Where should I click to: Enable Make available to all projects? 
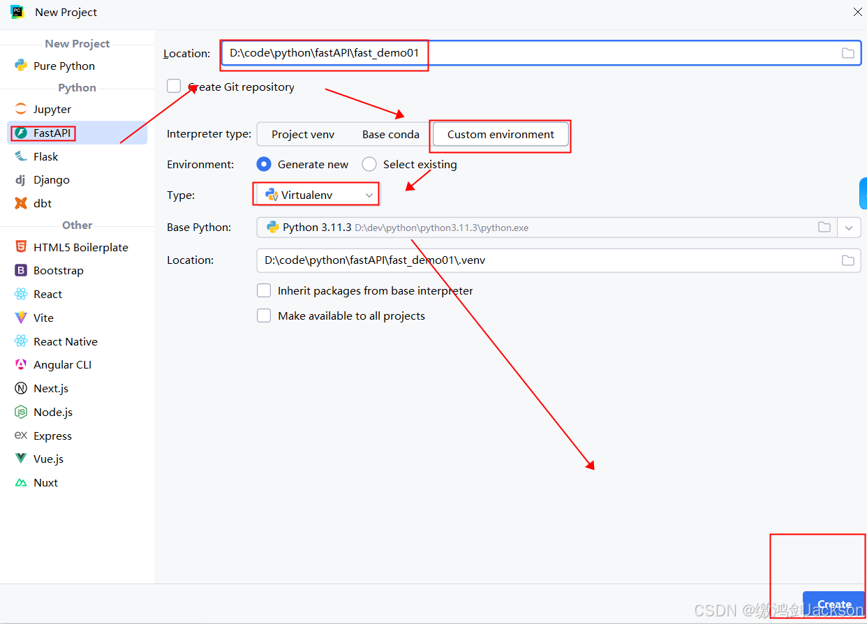coord(264,315)
